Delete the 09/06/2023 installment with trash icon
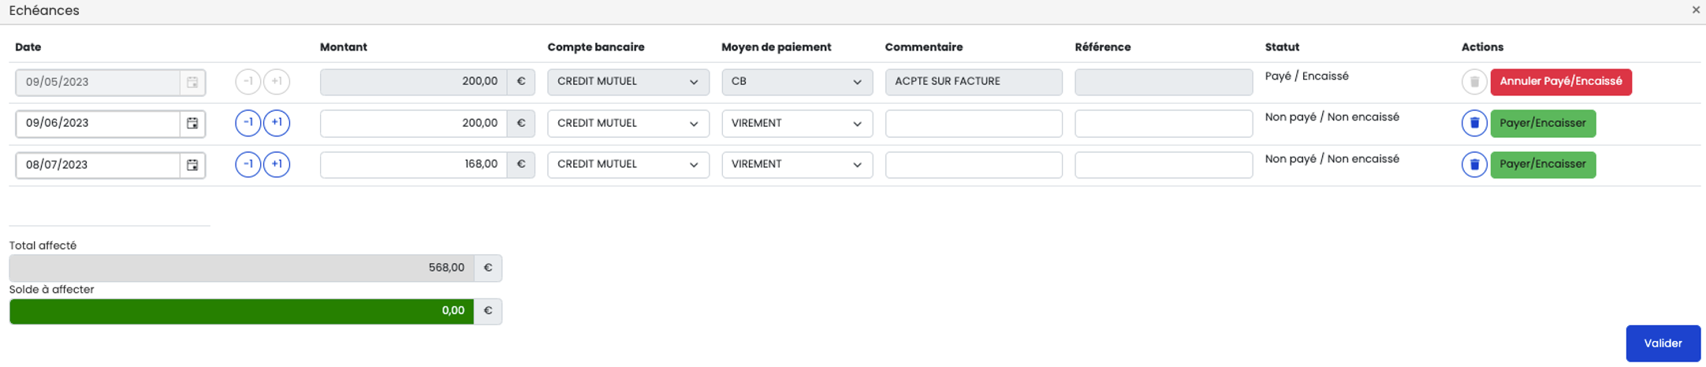This screenshot has height=367, width=1706. (x=1473, y=124)
